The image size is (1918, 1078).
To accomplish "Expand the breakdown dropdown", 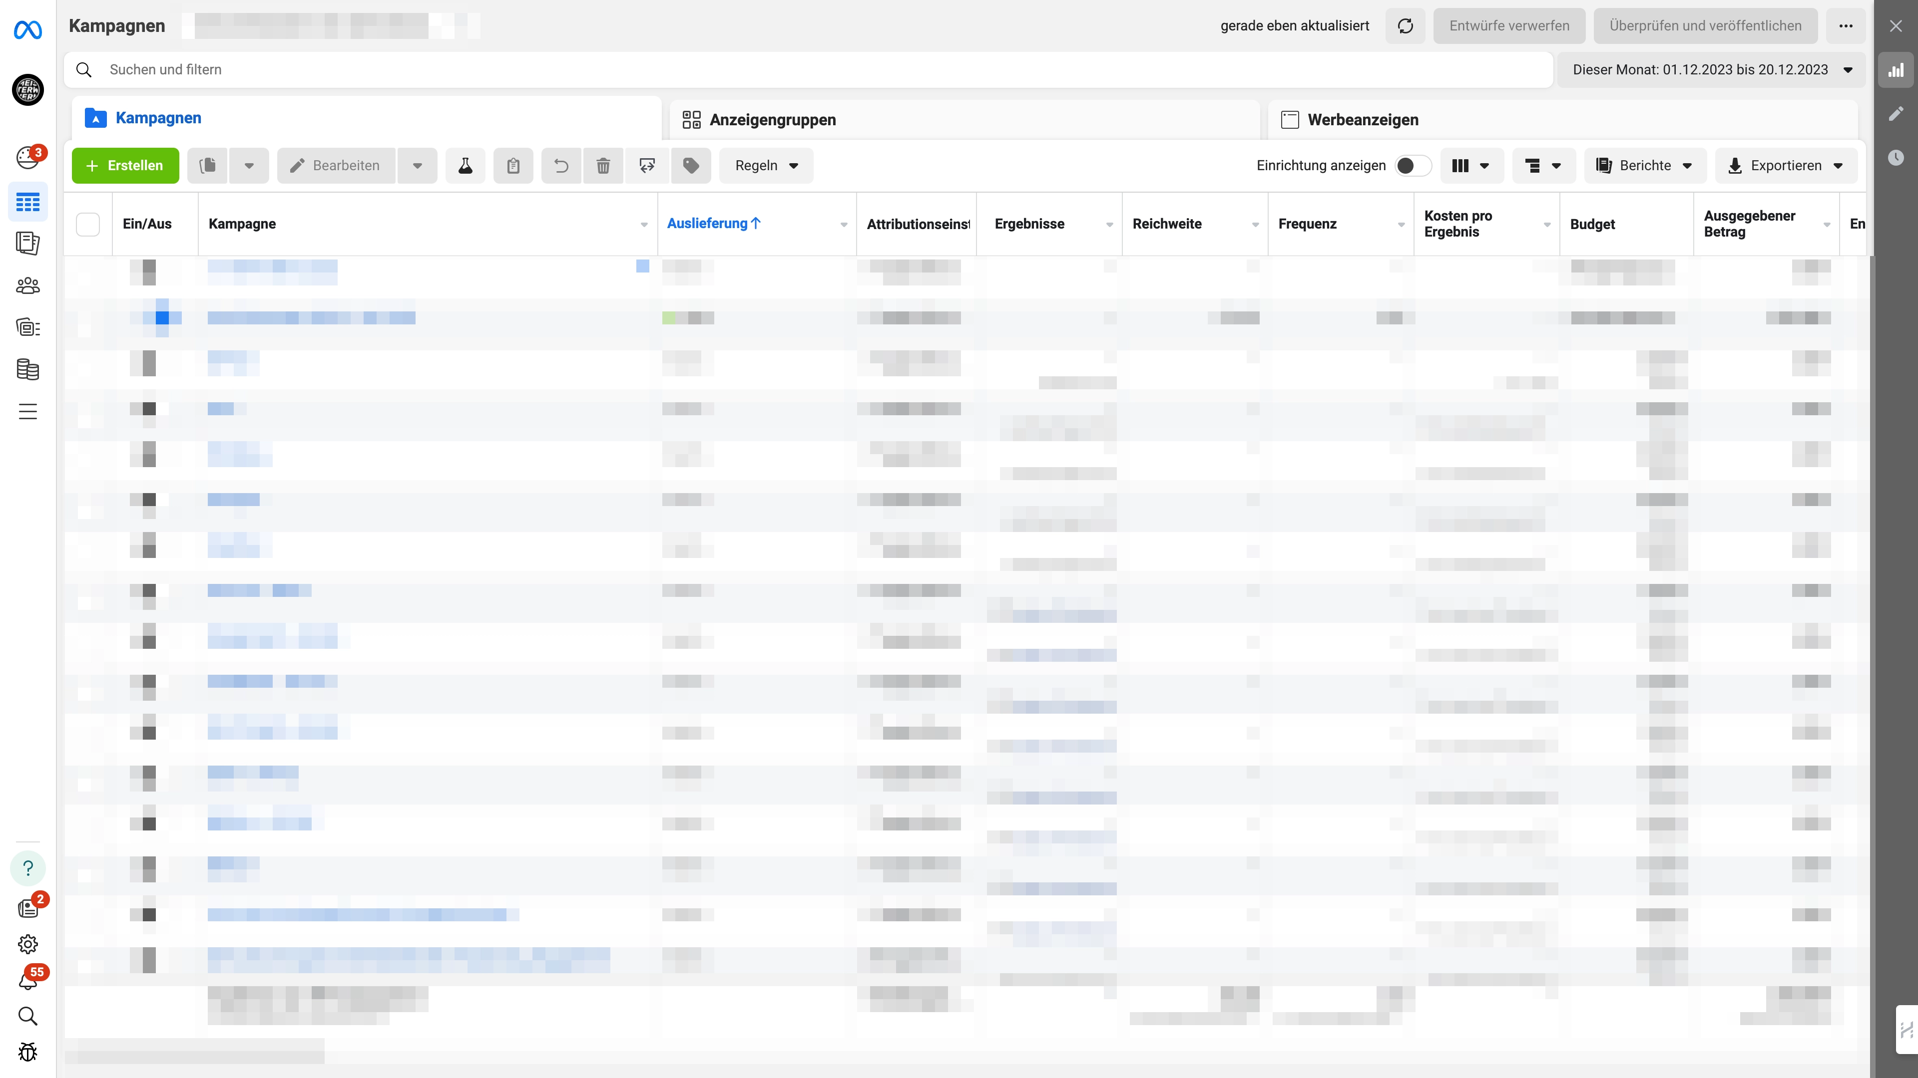I will [1543, 165].
